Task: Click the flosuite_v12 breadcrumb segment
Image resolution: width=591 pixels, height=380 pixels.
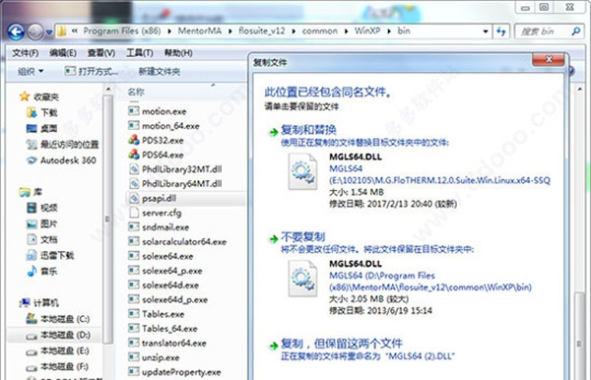Action: tap(262, 31)
